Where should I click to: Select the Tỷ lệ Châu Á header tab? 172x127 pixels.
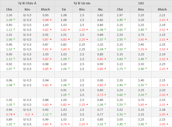(27, 3)
